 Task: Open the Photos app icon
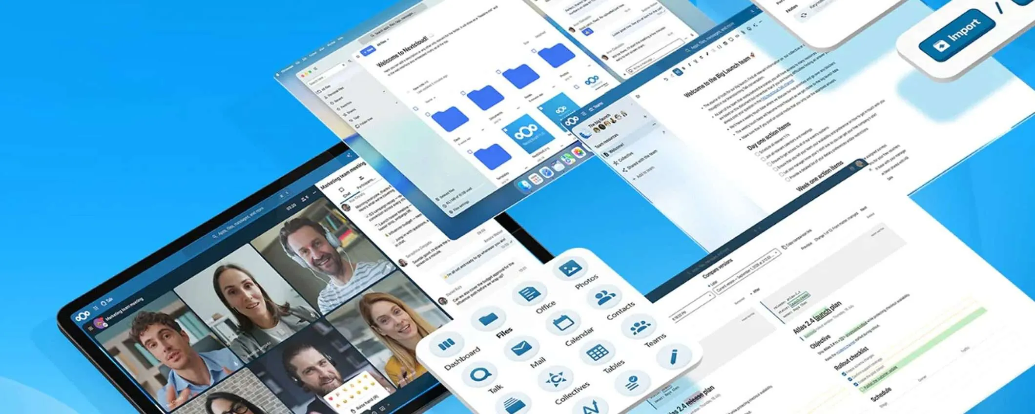coord(569,268)
